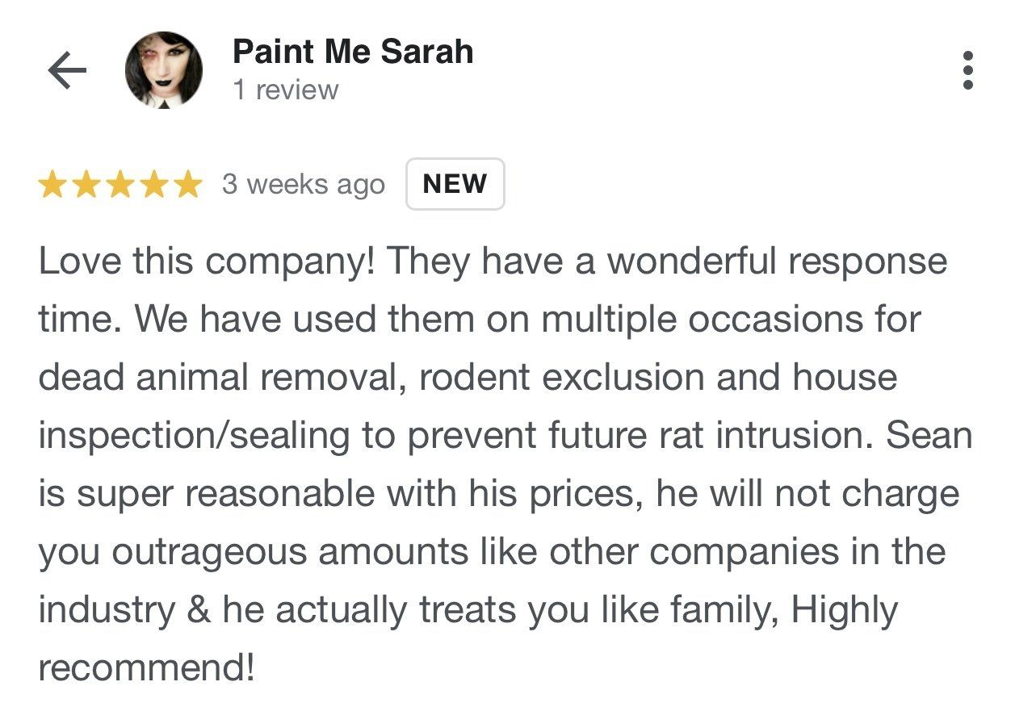This screenshot has height=707, width=1036.
Task: Open the three-dot more options menu
Action: point(968,71)
